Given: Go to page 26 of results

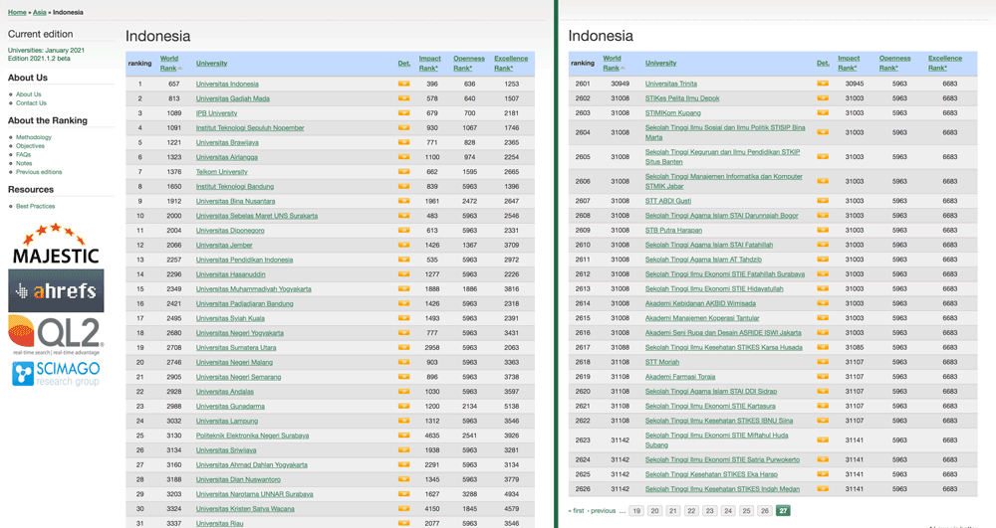Looking at the screenshot, I should click(765, 511).
